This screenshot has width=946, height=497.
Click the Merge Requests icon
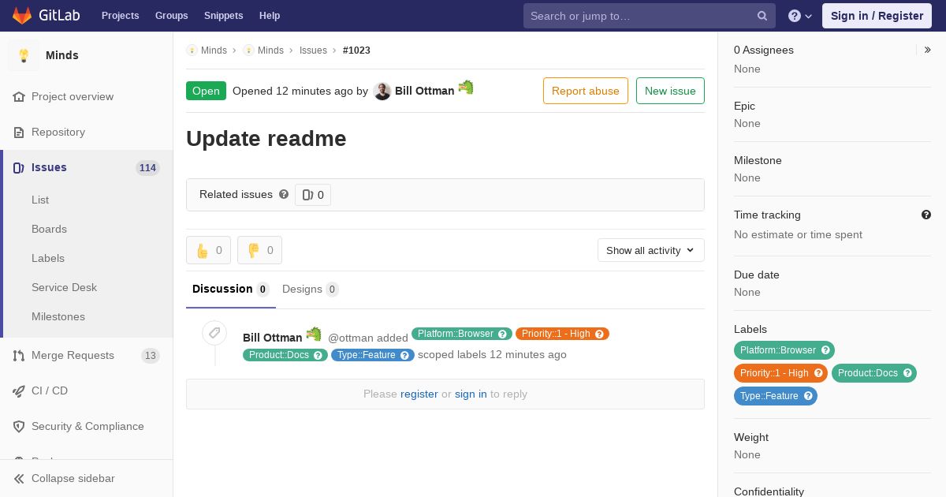click(19, 355)
